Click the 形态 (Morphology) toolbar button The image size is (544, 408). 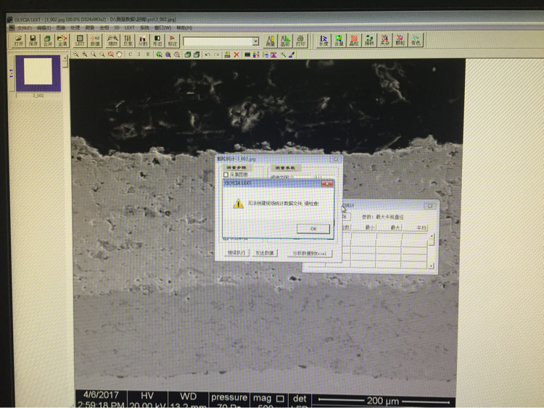pos(157,41)
